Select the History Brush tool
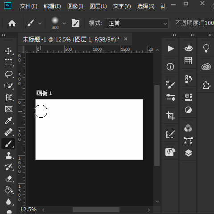This screenshot has width=214, height=214. [x=8, y=167]
